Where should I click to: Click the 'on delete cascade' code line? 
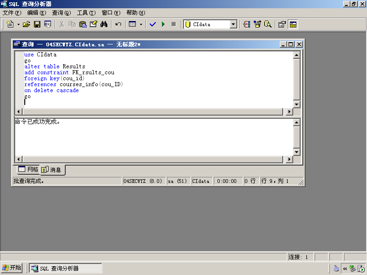[x=51, y=90]
